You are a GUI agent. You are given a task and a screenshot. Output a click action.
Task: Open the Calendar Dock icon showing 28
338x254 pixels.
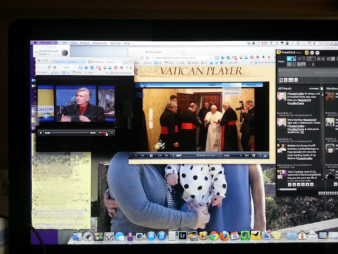(x=234, y=235)
